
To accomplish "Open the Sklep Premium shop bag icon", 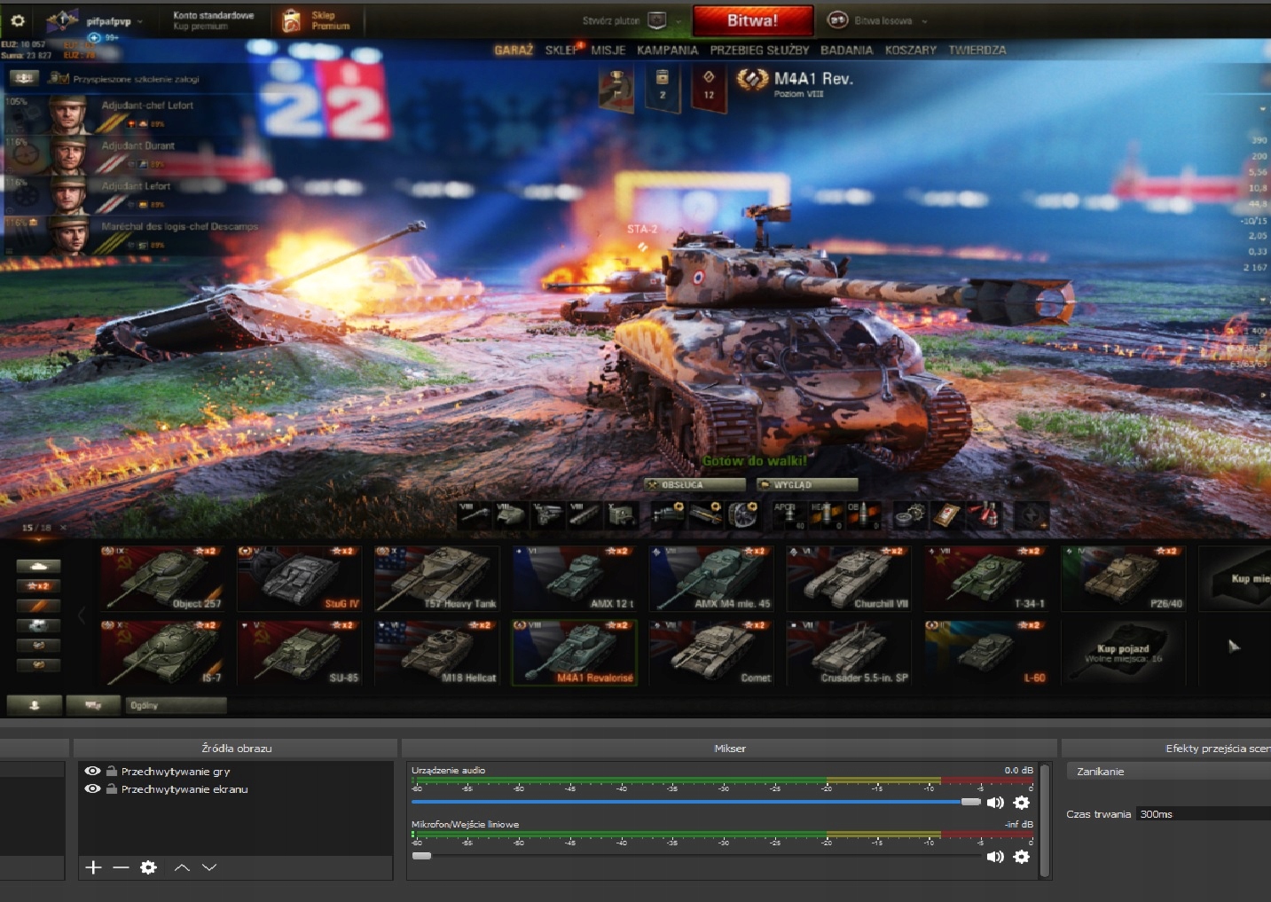I will point(291,20).
